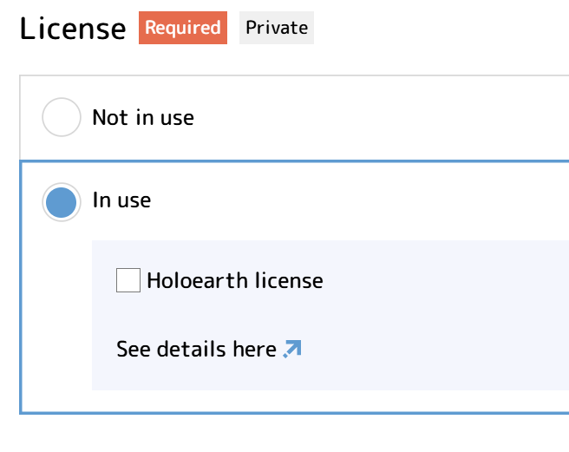This screenshot has height=452, width=569.
Task: Select the "Not in use" radio button
Action: pyautogui.click(x=62, y=117)
